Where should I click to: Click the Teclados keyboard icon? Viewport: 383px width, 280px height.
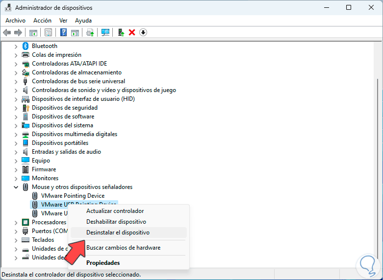[x=26, y=240]
